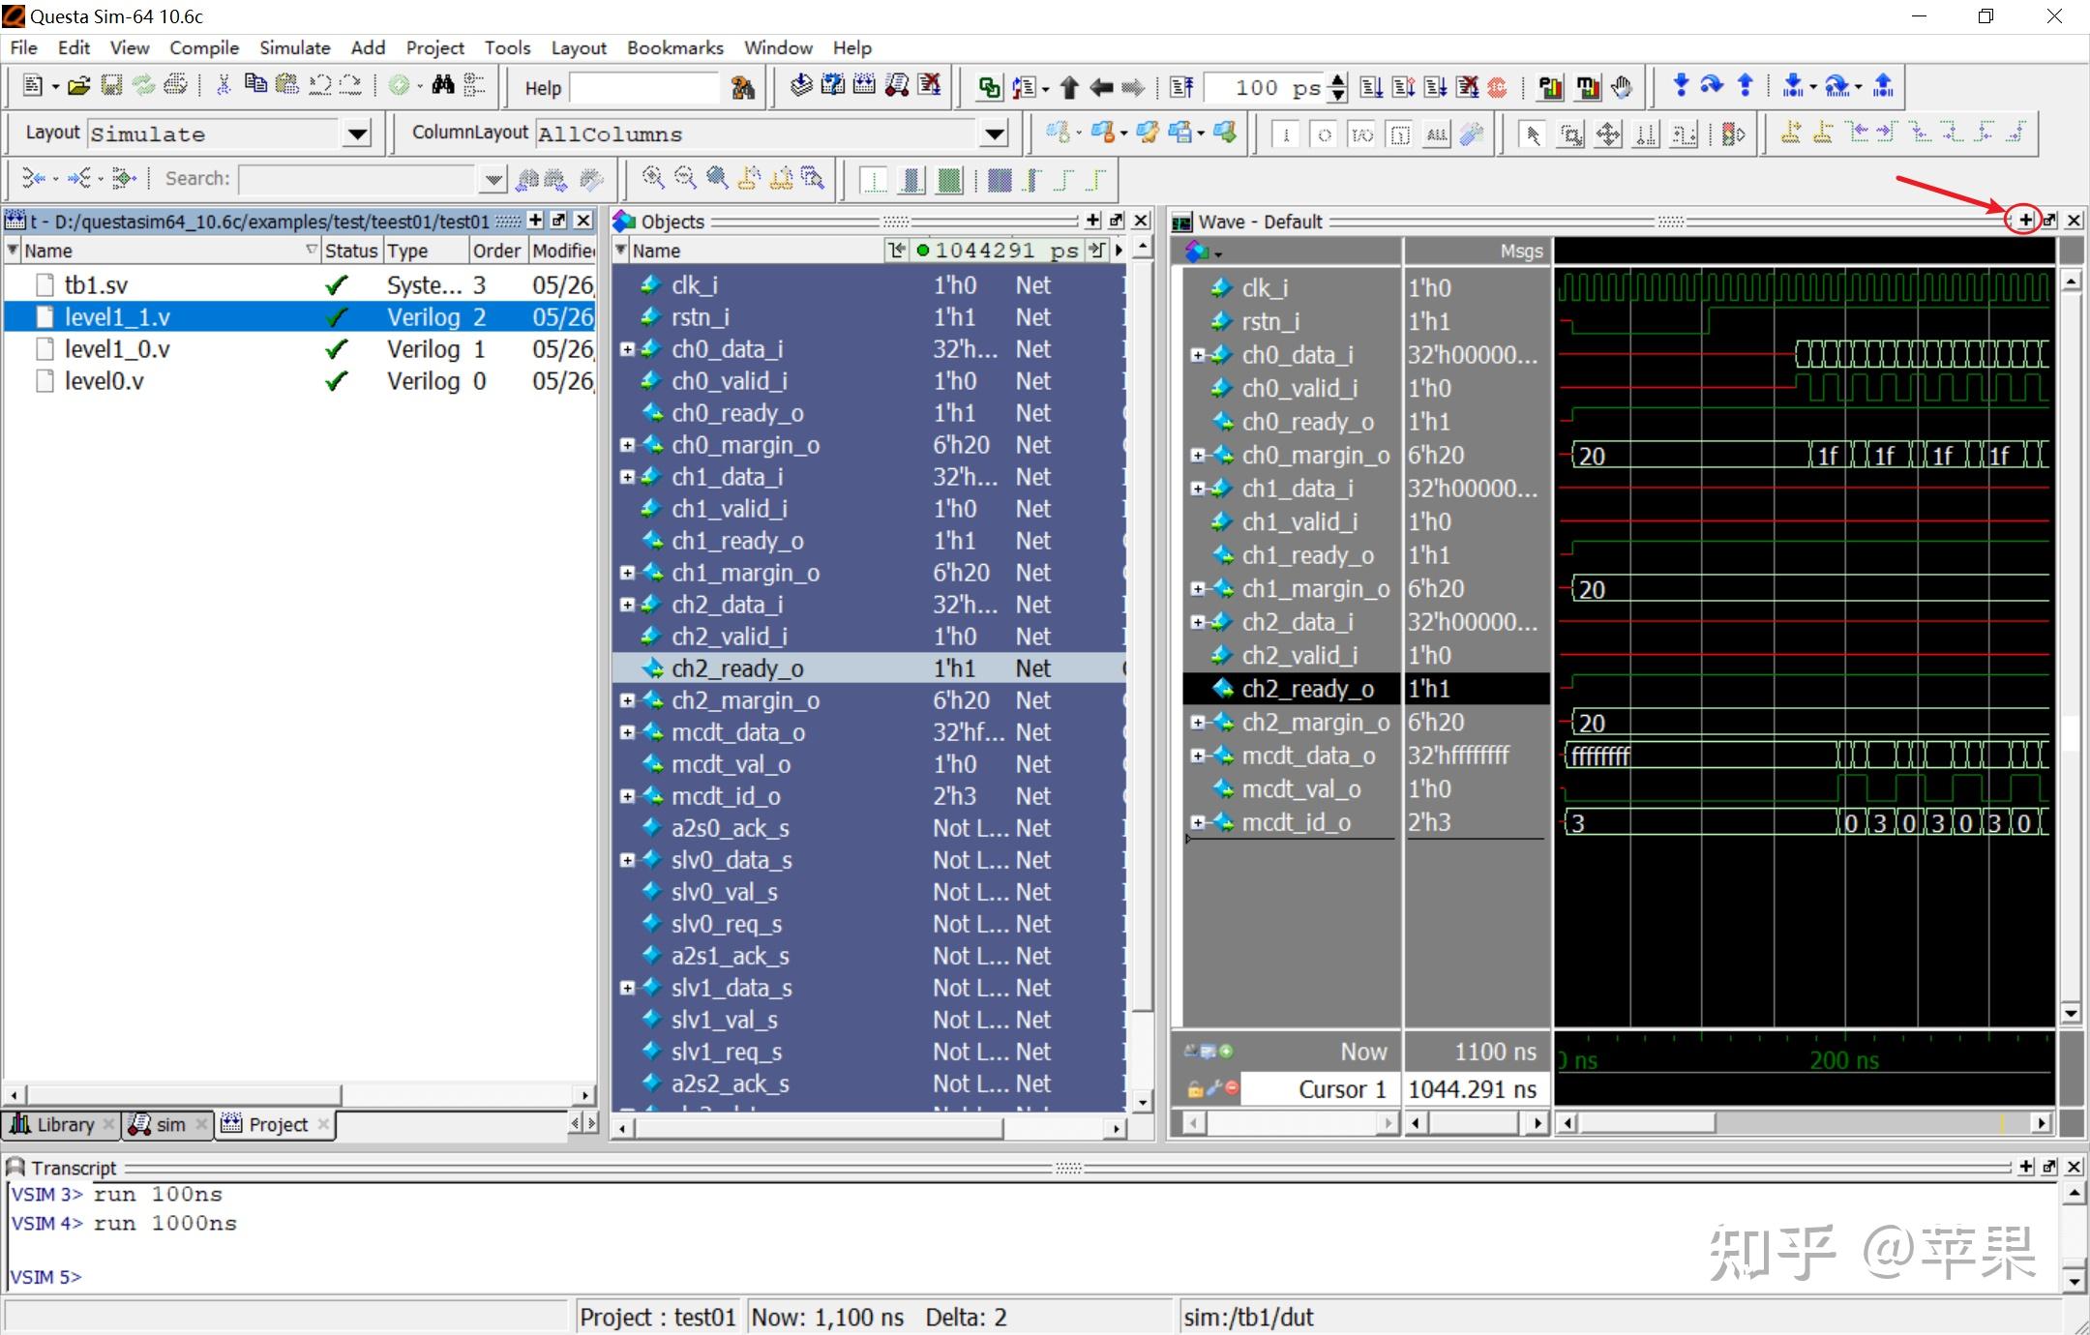
Task: Click the Wave window horizontal scrollbar thumb
Action: pyautogui.click(x=1645, y=1122)
